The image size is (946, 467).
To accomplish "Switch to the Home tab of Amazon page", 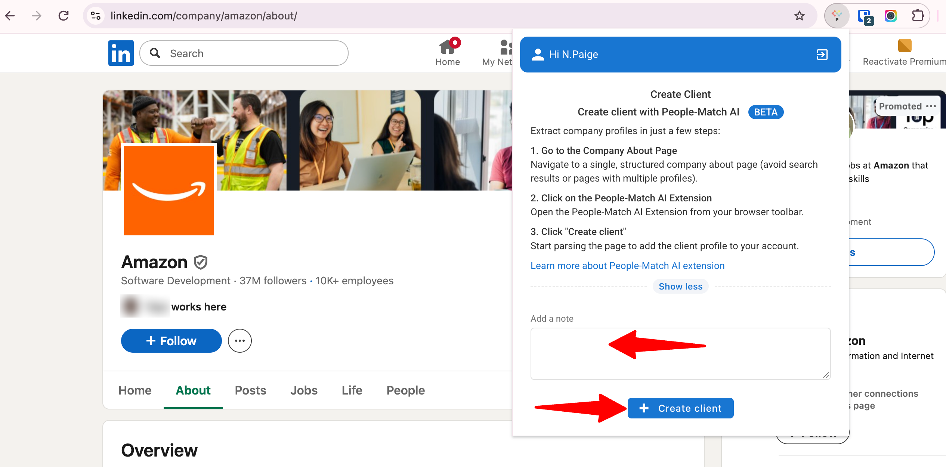I will pyautogui.click(x=135, y=390).
